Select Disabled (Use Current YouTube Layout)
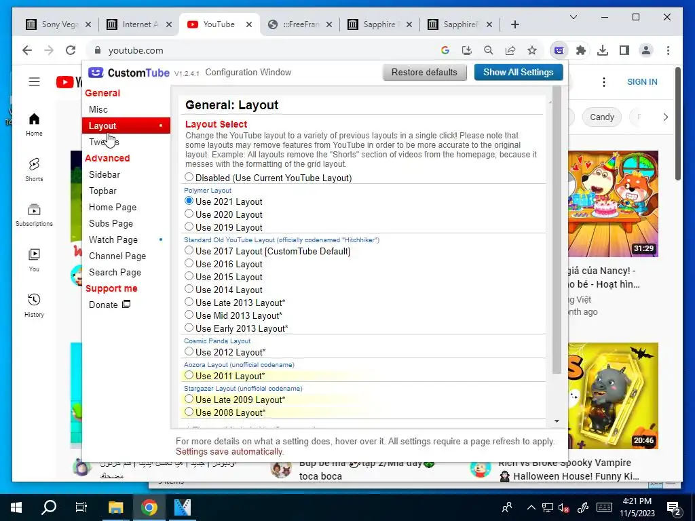Viewport: 695px width, 521px height. 189,177
